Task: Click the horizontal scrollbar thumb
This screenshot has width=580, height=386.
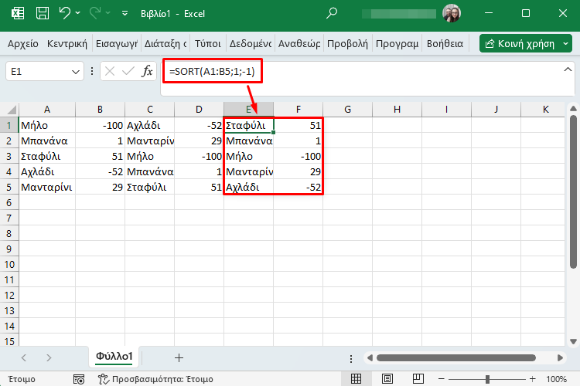Action: pos(456,357)
